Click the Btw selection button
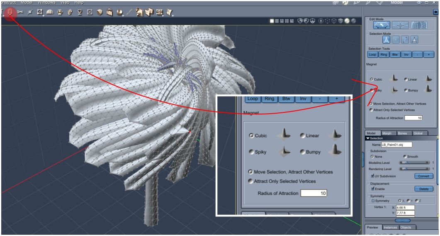Viewport: 440px width, 236px height. pyautogui.click(x=395, y=54)
